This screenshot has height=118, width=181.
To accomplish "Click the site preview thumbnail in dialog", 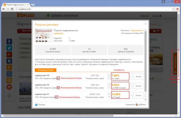I will 43,36.
